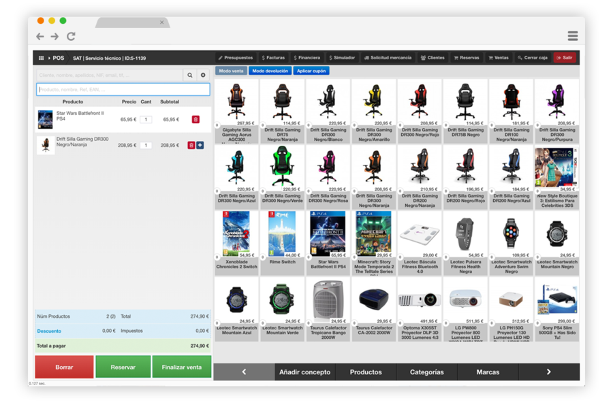Switch to Modo devolución
The height and width of the screenshot is (409, 613).
270,71
